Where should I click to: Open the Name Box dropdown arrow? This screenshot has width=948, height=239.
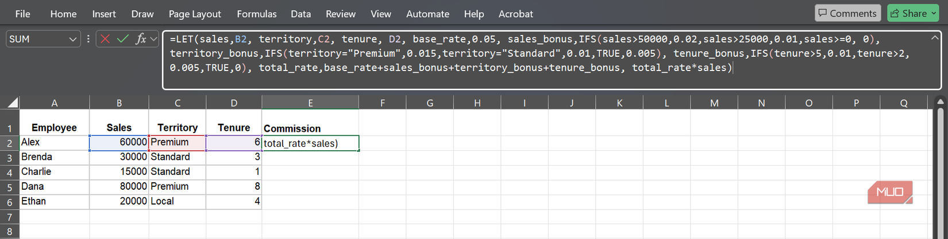tap(72, 39)
